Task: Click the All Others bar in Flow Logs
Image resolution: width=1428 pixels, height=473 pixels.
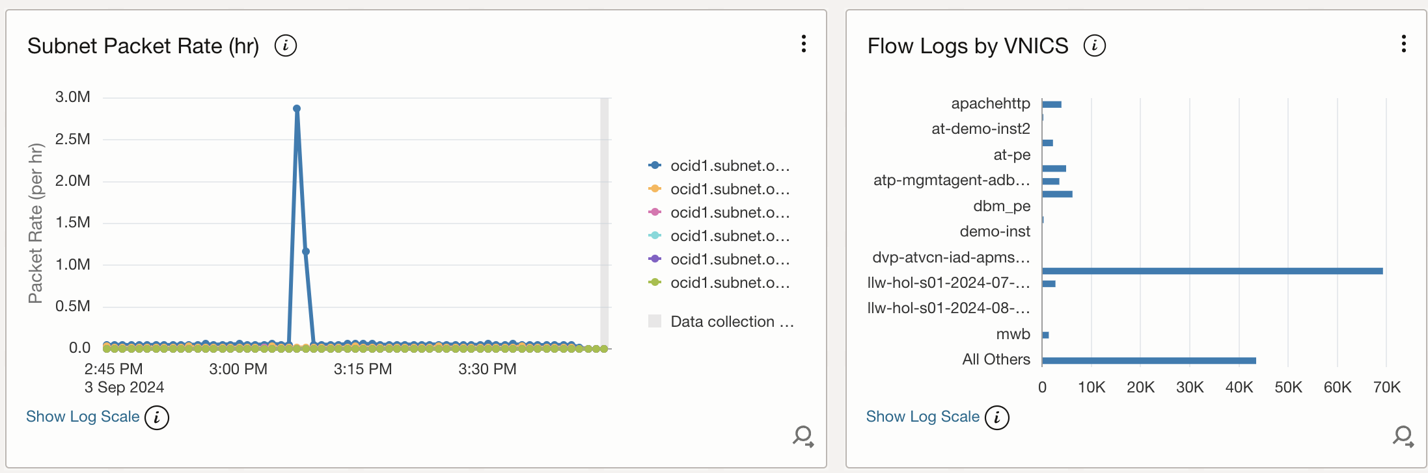Action: pyautogui.click(x=1149, y=361)
